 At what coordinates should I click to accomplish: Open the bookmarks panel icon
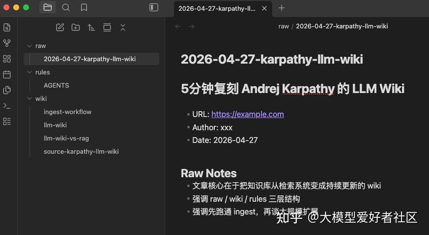click(84, 7)
